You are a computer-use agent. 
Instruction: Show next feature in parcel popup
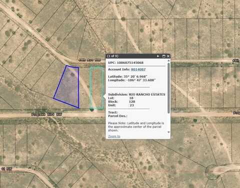point(158,56)
